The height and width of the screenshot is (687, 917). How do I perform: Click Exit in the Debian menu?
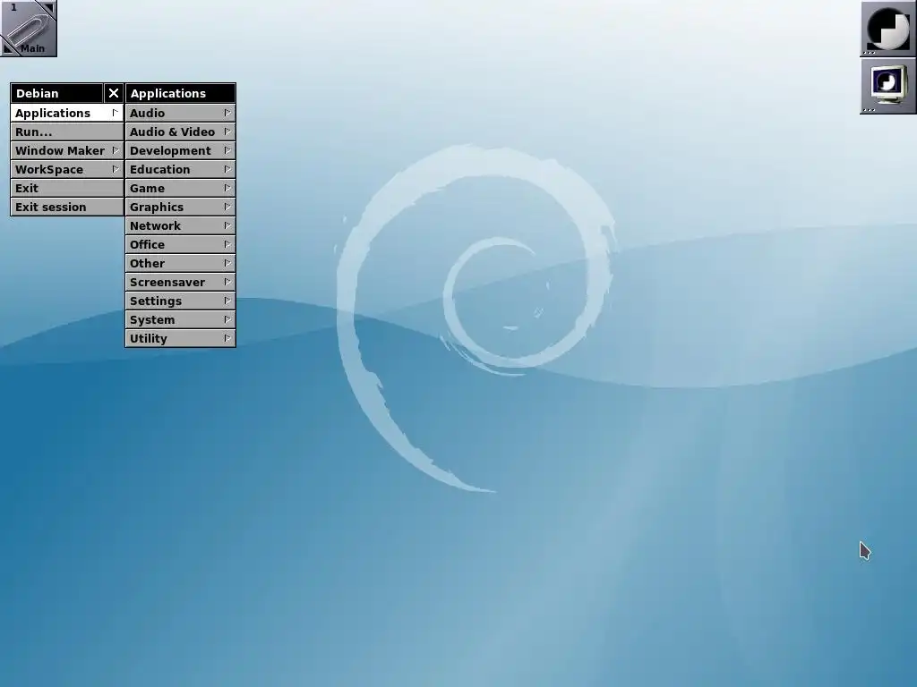[66, 188]
